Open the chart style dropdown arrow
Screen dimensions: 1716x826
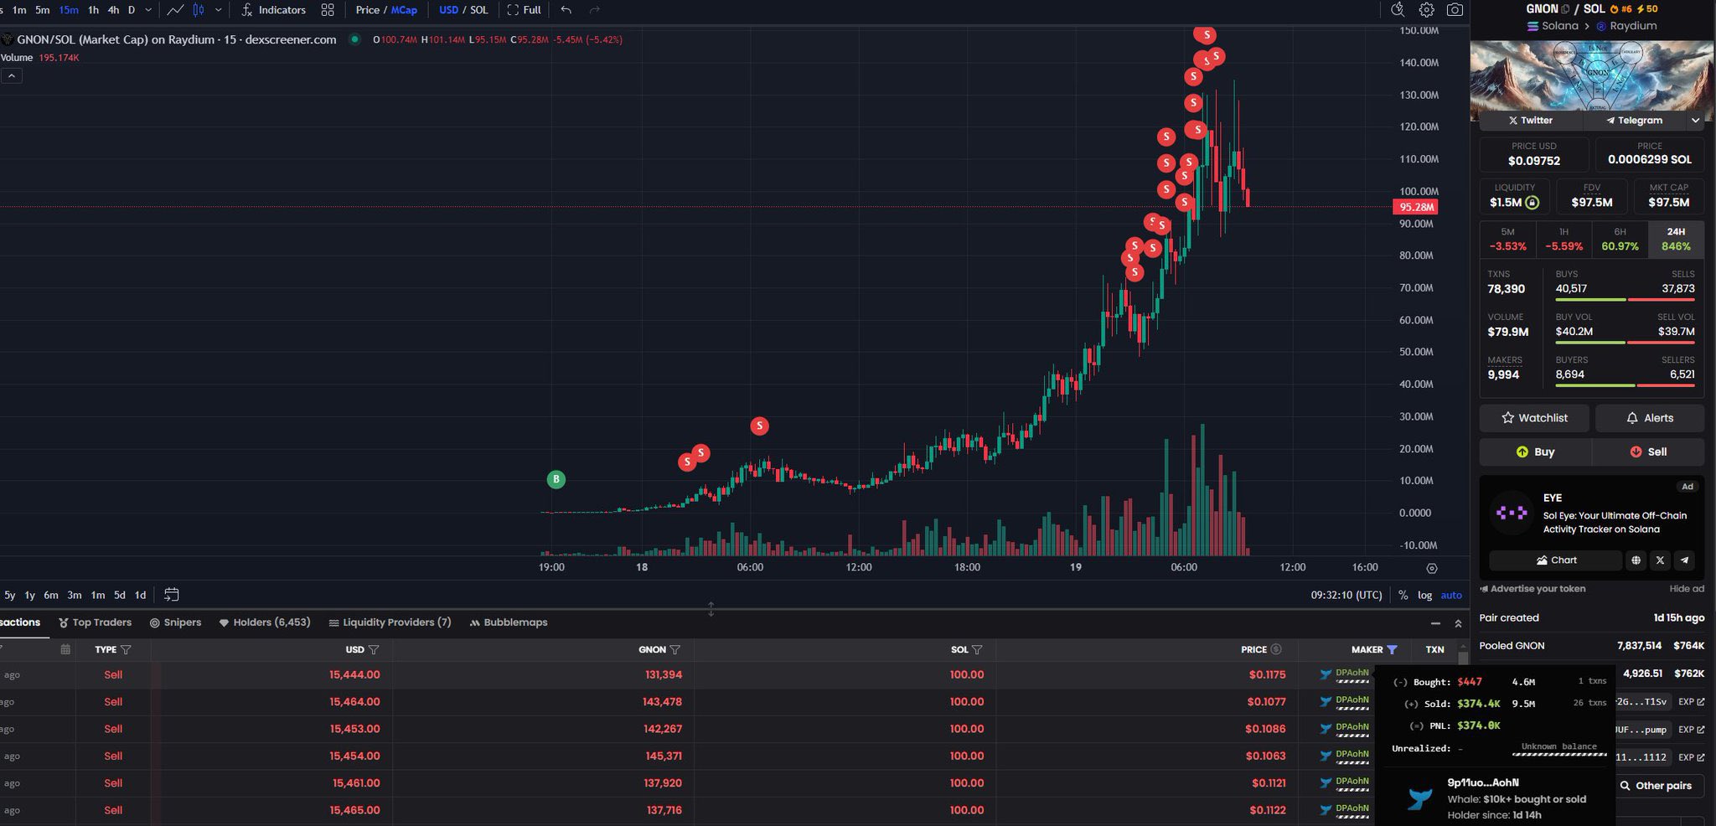(x=219, y=10)
